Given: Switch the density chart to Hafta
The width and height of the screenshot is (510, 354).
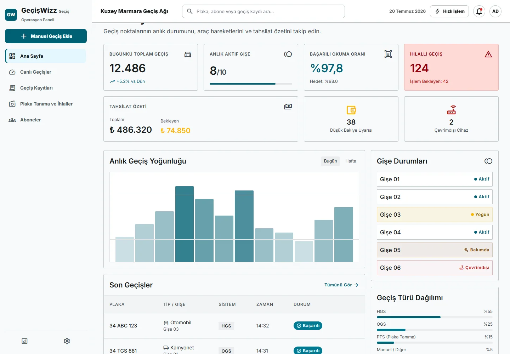Looking at the screenshot, I should pyautogui.click(x=351, y=161).
